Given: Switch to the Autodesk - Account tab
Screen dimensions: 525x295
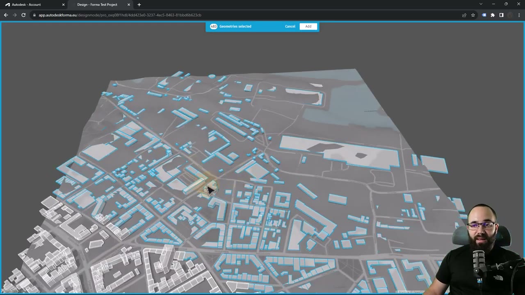Looking at the screenshot, I should [x=27, y=5].
